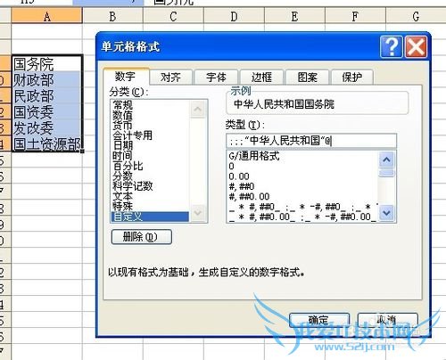Confirm with the 确定 button
The image size is (446, 360).
[x=319, y=320]
